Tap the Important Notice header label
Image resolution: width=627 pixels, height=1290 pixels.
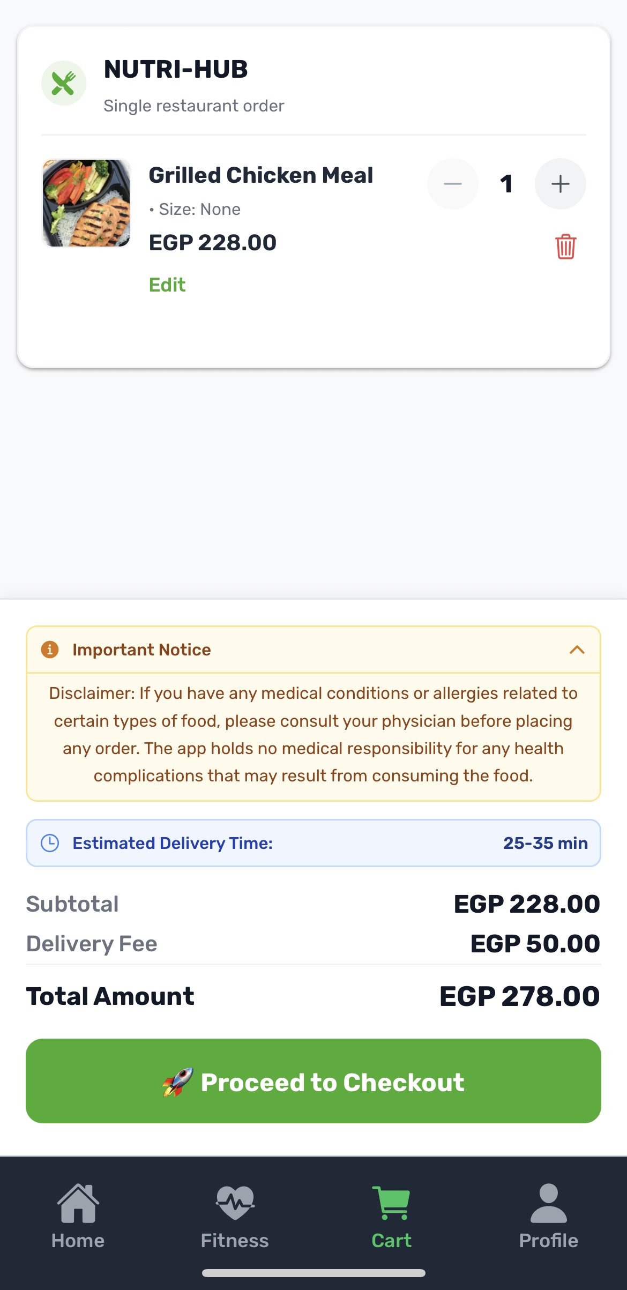[141, 650]
